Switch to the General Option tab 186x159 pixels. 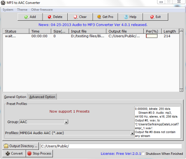pyautogui.click(x=15, y=97)
